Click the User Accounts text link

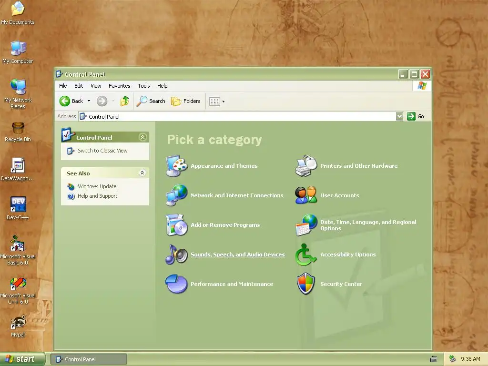(x=339, y=195)
